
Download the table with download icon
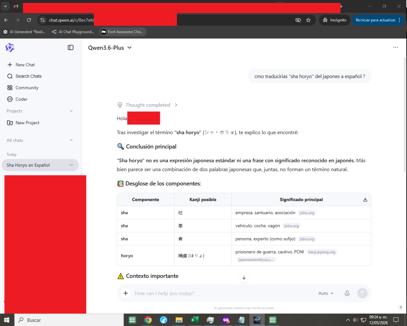pos(365,200)
